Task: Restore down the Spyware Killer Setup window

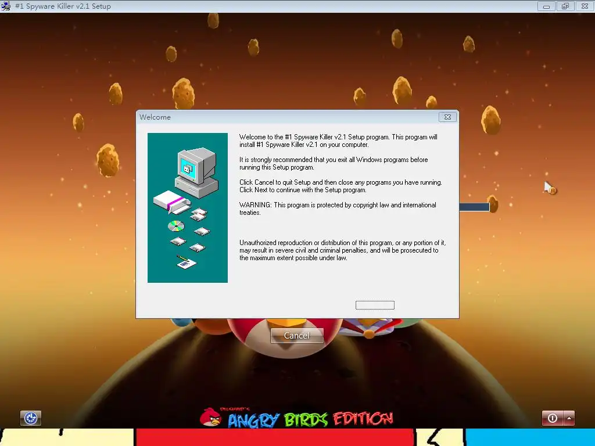Action: (x=565, y=6)
